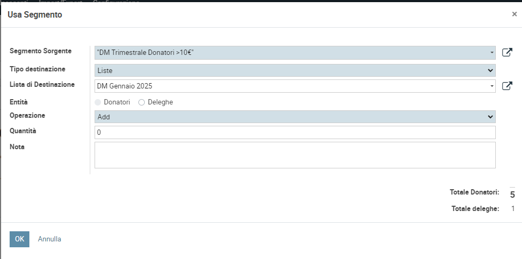The image size is (522, 259).
Task: Open the source segment external link icon
Action: pos(507,52)
